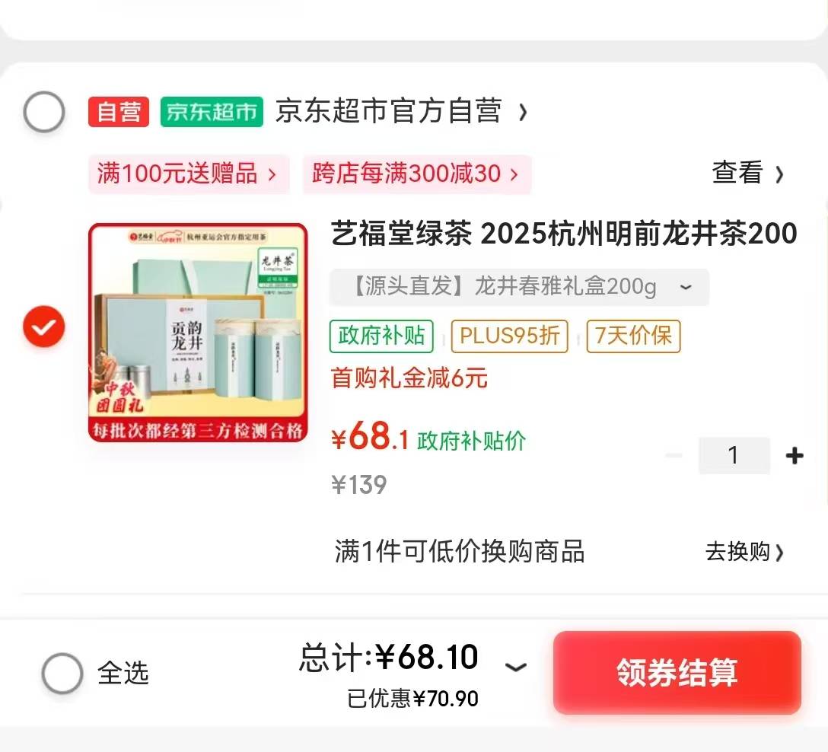Click the 7天价保 tag

click(x=634, y=336)
